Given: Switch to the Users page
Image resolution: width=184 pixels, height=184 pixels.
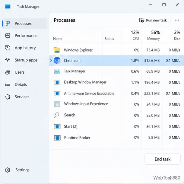Looking at the screenshot, I should (25, 72).
